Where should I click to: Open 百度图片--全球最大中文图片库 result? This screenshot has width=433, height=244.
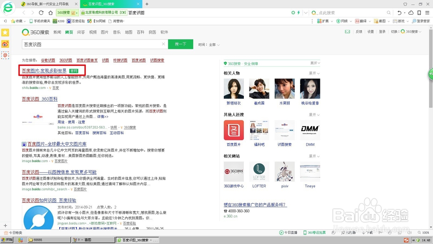[57, 144]
